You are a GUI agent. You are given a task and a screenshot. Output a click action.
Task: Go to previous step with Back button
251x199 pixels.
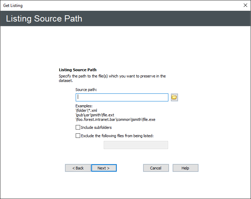click(78, 168)
